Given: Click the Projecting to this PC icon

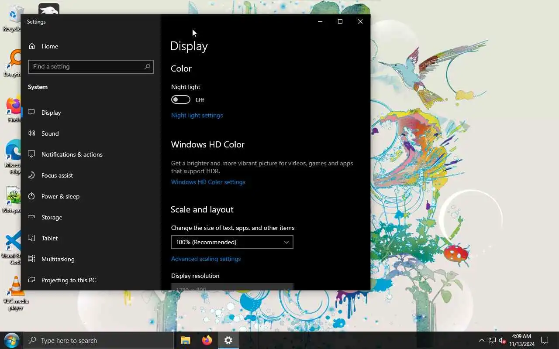Looking at the screenshot, I should [x=31, y=280].
